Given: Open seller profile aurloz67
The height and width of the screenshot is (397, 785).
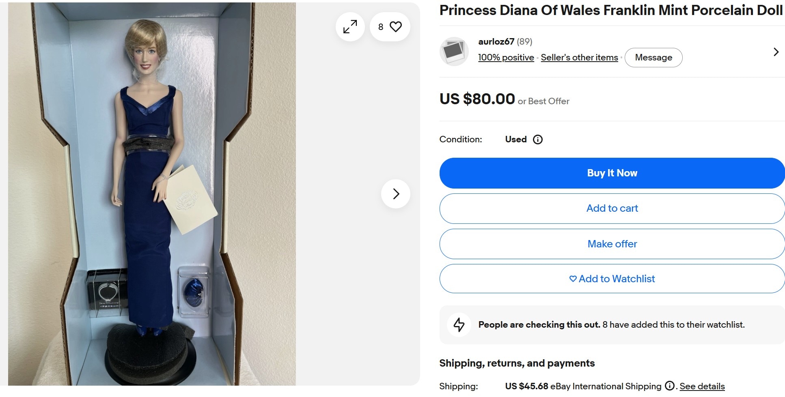Looking at the screenshot, I should coord(496,41).
